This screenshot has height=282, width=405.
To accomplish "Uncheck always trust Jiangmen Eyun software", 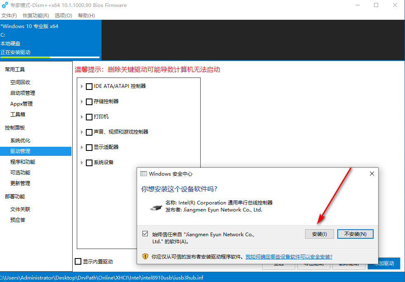I will click(145, 234).
